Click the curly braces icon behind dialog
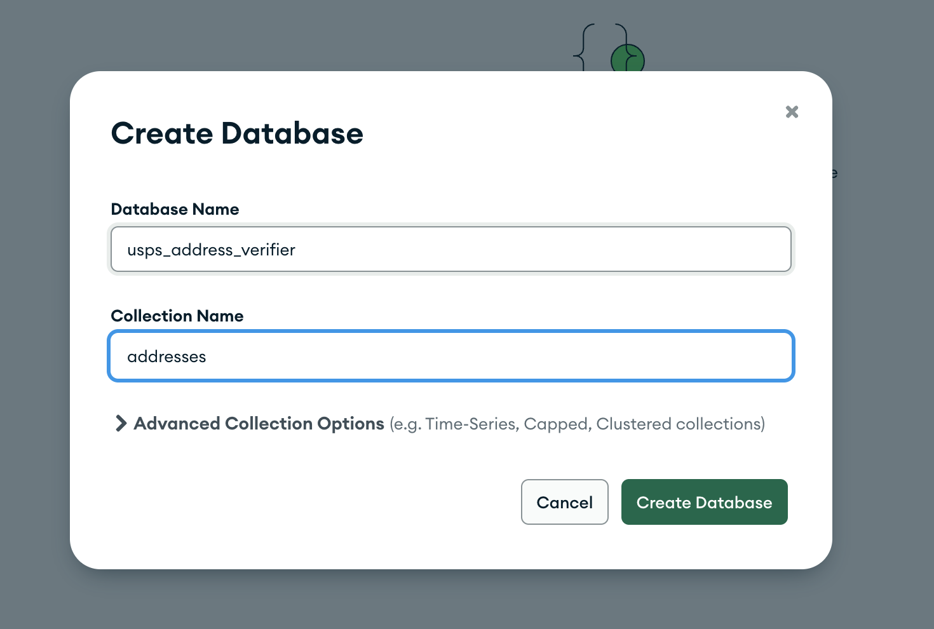This screenshot has width=934, height=629. click(x=585, y=48)
